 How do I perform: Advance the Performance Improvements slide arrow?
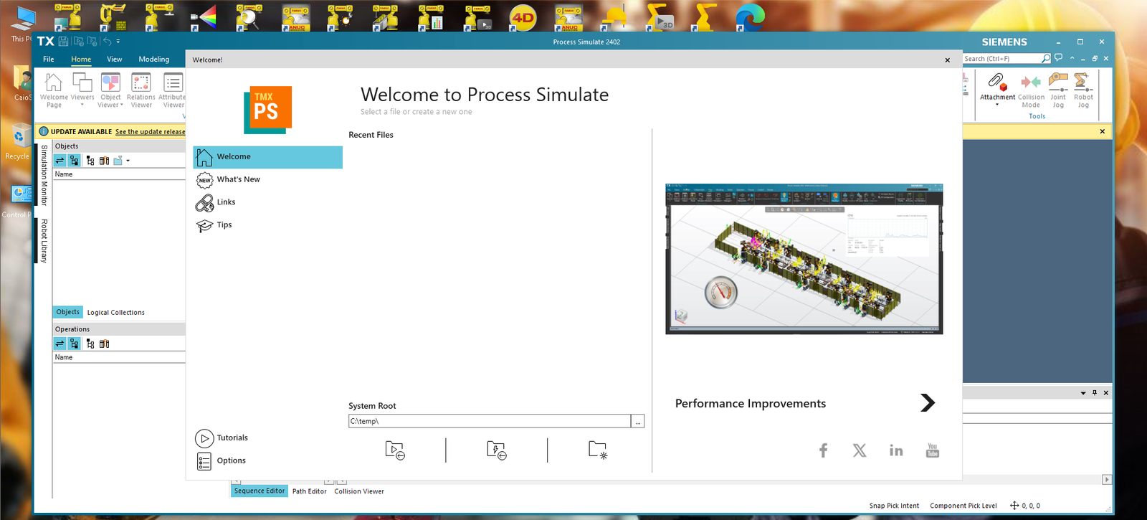[x=928, y=403]
